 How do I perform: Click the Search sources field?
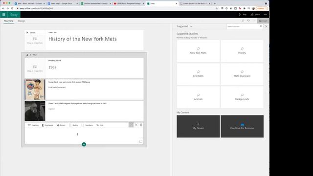click(243, 26)
